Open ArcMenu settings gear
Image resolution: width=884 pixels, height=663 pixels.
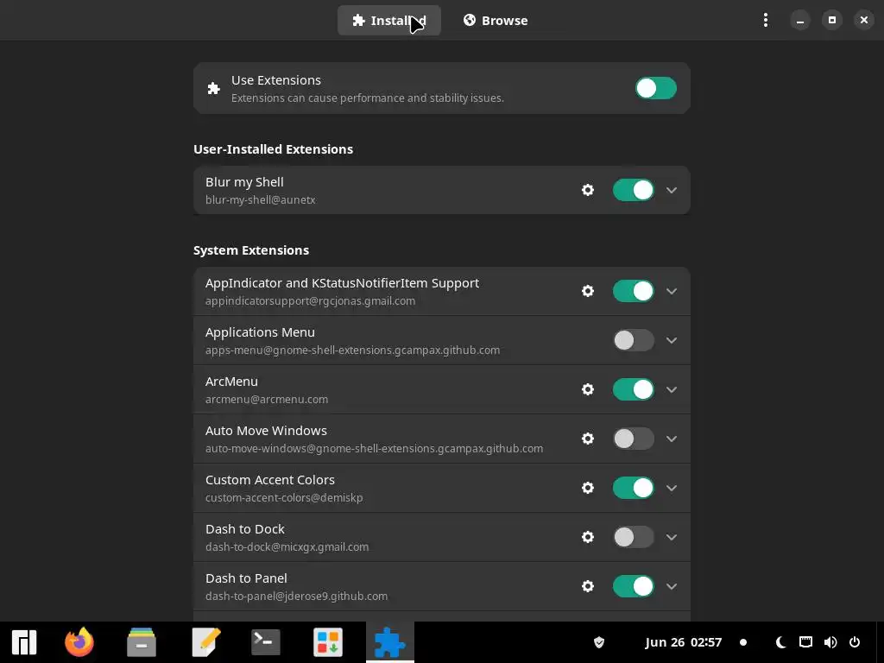tap(587, 389)
